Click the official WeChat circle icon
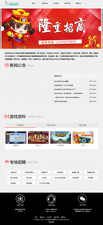The width and height of the screenshot is (103, 225). click(82, 199)
